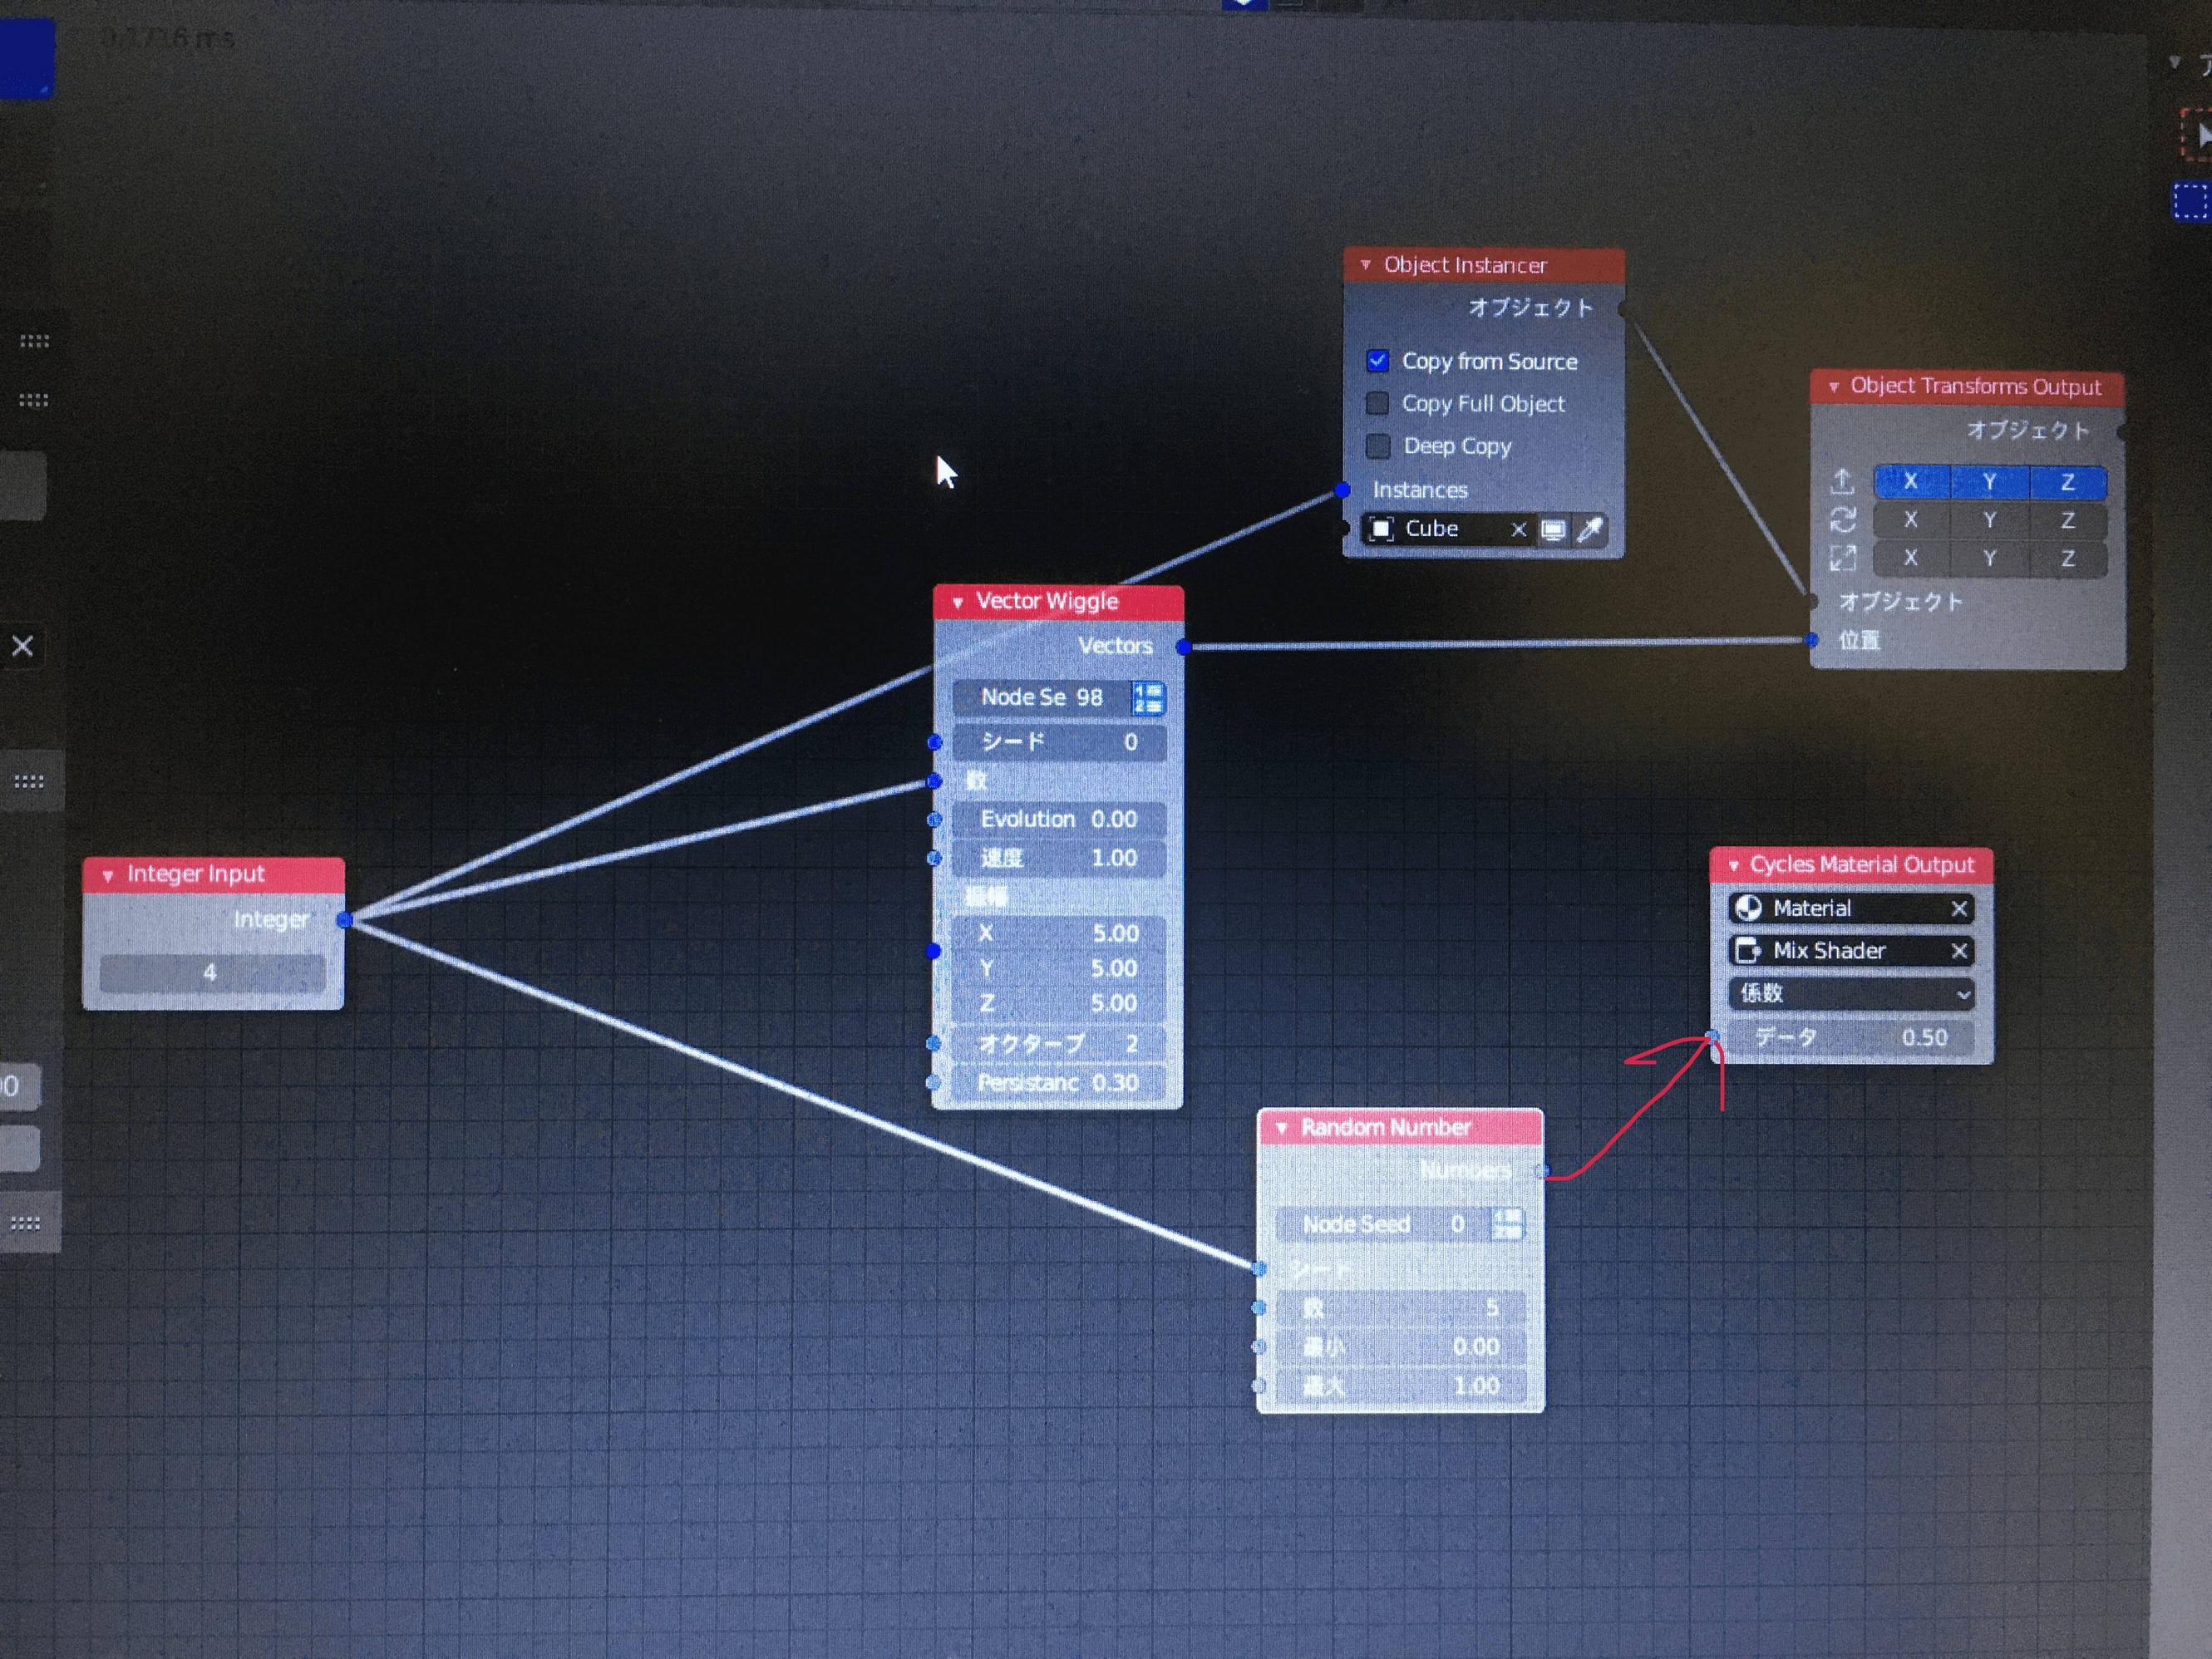Click the Mix Shader node icon
Image resolution: width=2212 pixels, height=1659 pixels.
click(1748, 951)
